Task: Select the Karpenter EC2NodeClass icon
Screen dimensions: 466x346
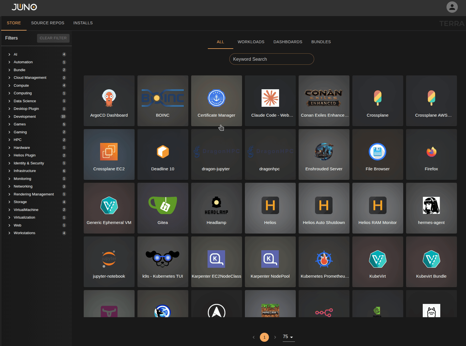Action: 216,259
